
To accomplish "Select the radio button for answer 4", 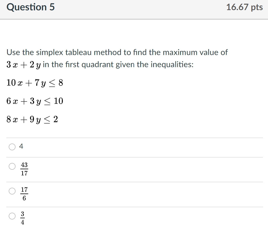I will pos(12,146).
